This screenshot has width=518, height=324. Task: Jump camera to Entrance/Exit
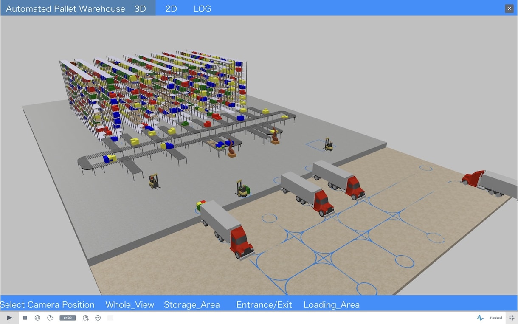264,305
